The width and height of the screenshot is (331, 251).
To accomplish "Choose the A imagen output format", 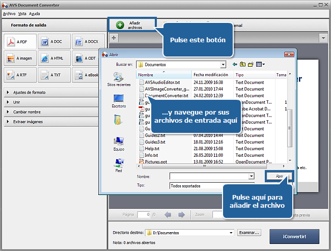I will [20, 58].
